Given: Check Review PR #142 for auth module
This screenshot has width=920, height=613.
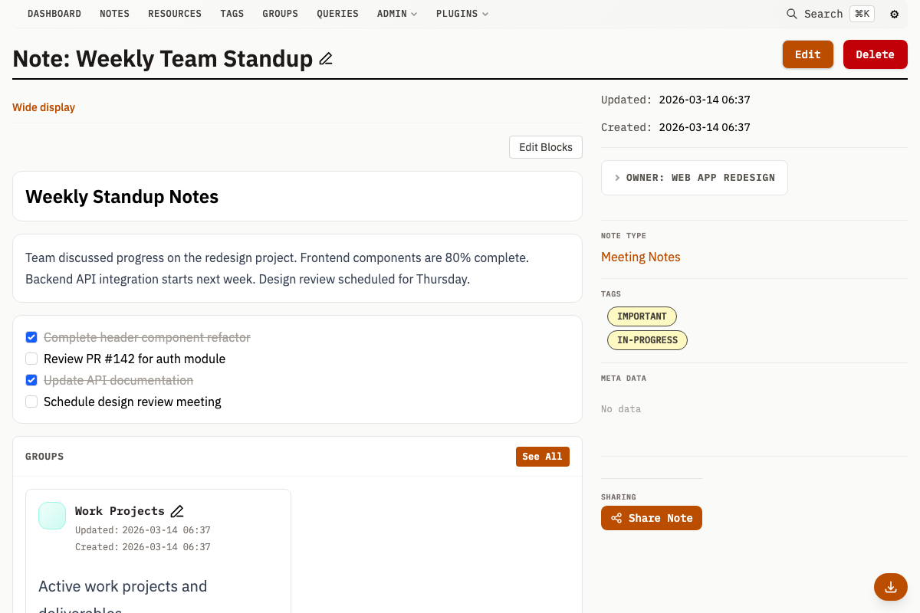Looking at the screenshot, I should pos(31,359).
